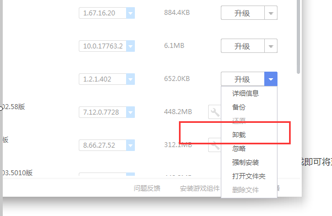Click 升级 button for version 1.2.1.402
The width and height of the screenshot is (332, 216).
[243, 79]
